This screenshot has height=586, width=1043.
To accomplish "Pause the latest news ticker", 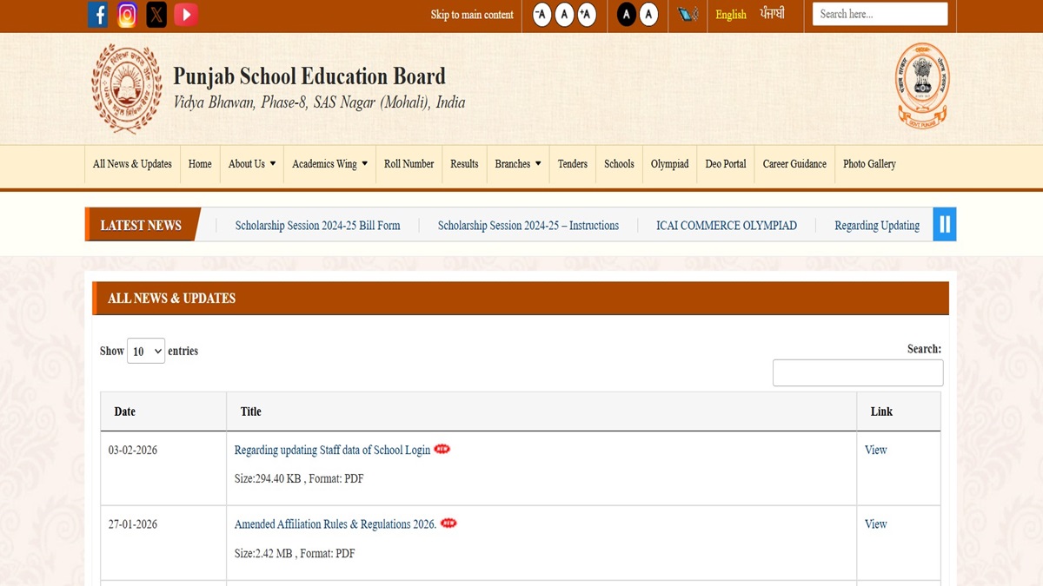I will click(x=944, y=225).
